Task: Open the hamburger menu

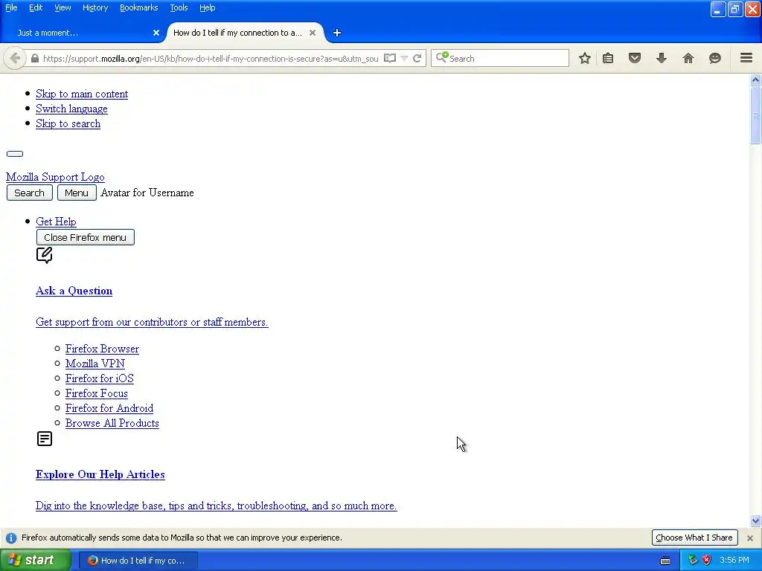Action: [x=746, y=58]
